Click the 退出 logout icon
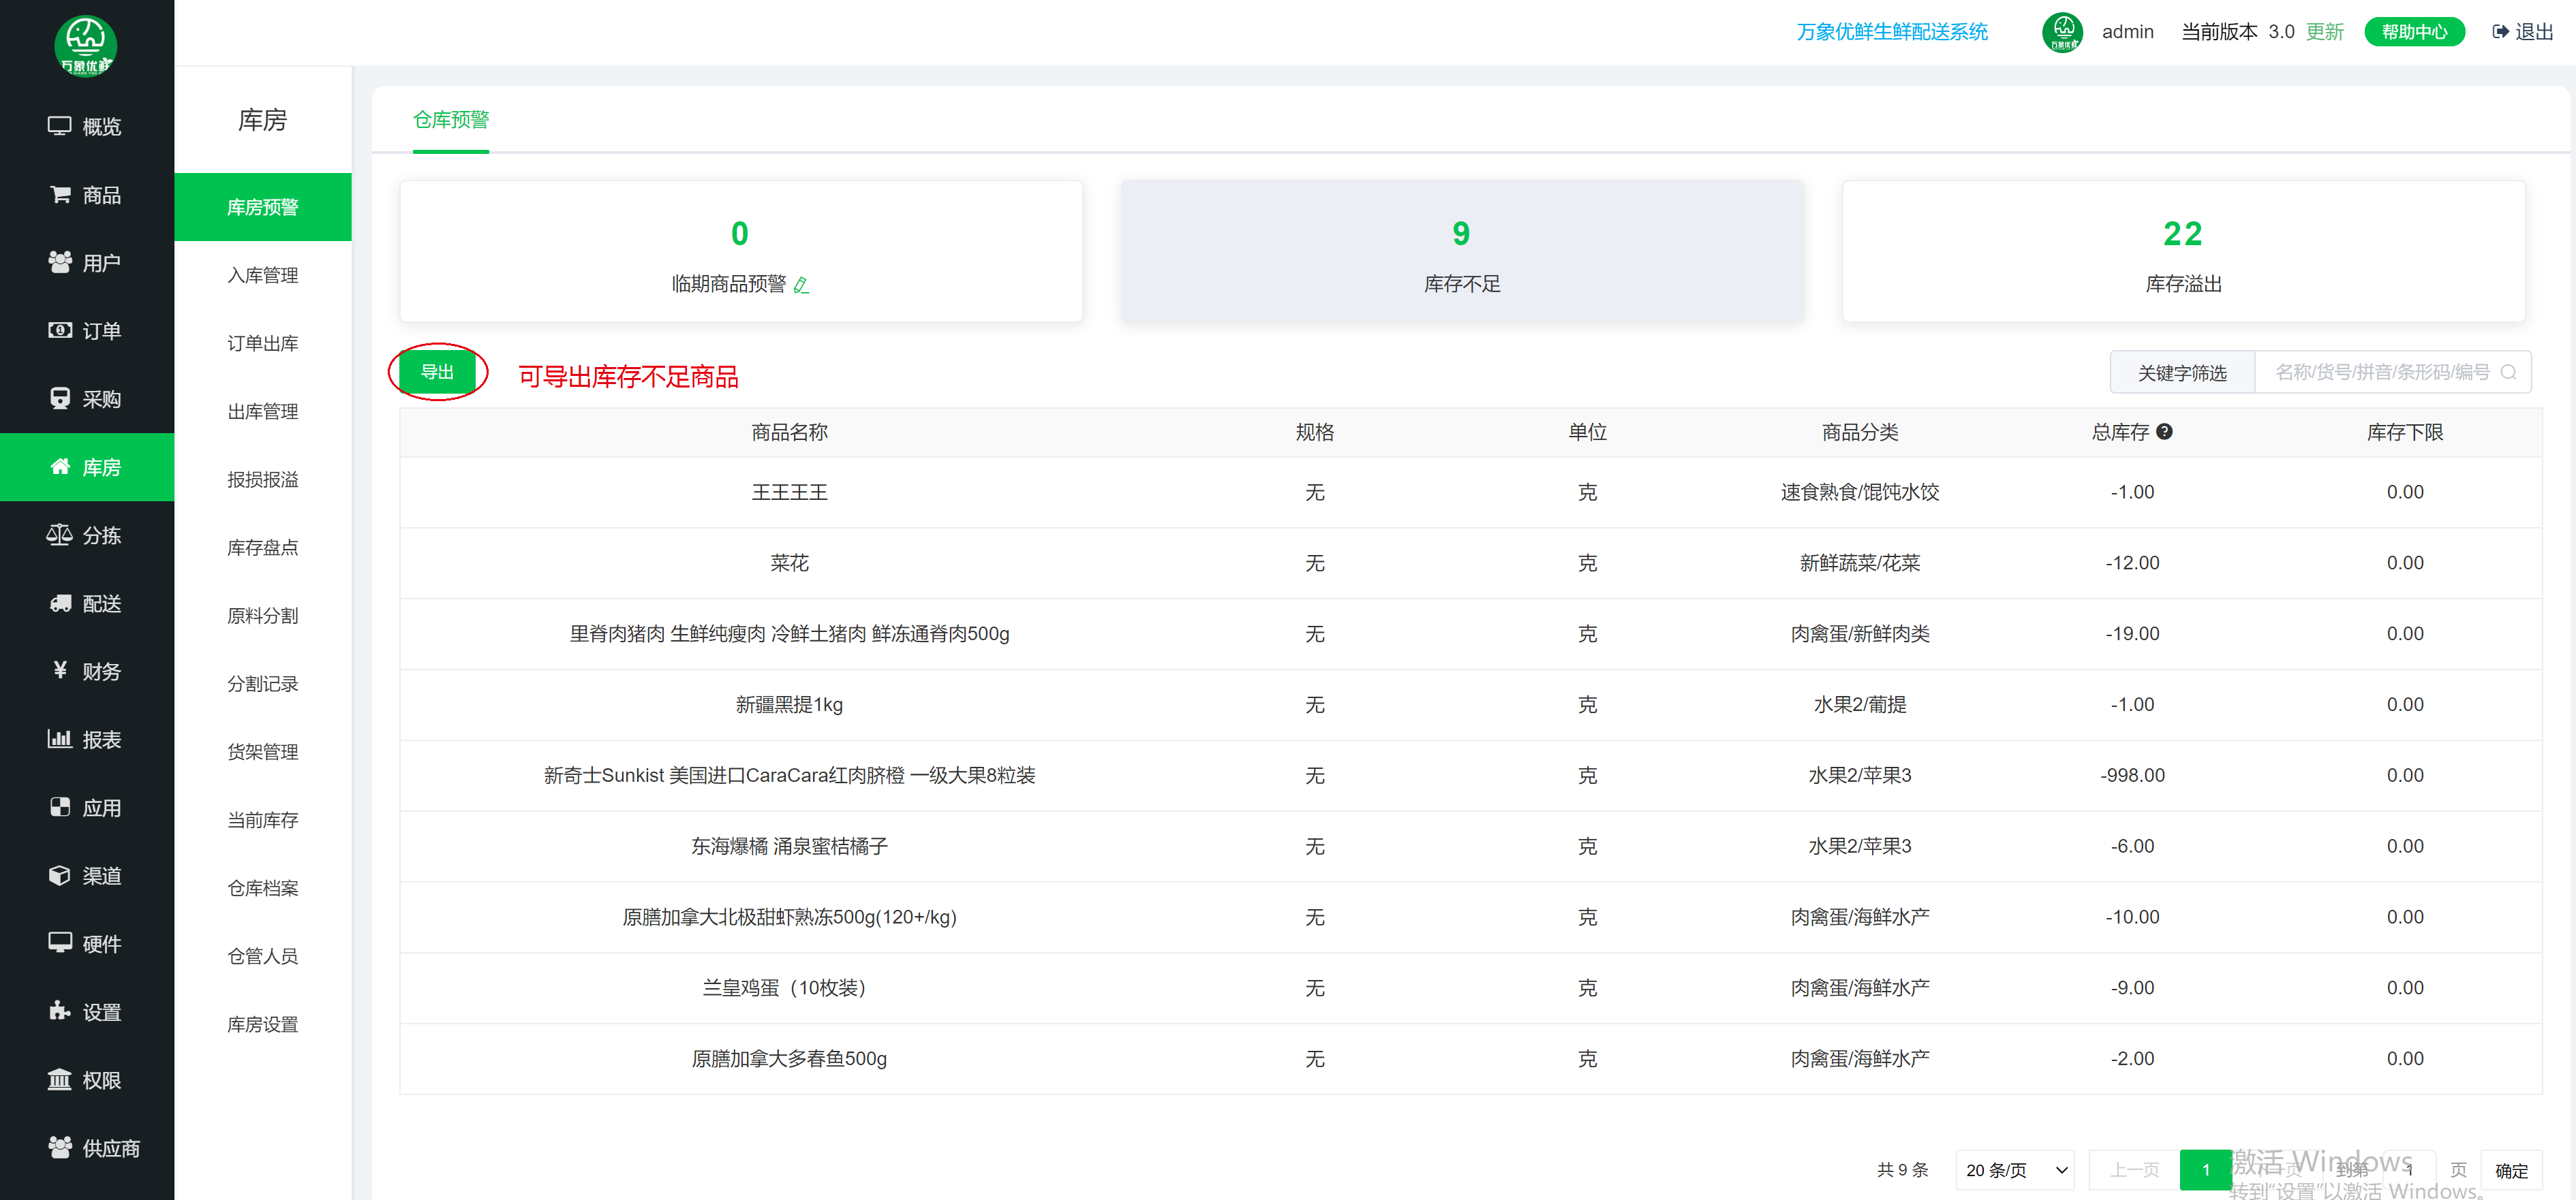Image resolution: width=2576 pixels, height=1200 pixels. [2500, 32]
